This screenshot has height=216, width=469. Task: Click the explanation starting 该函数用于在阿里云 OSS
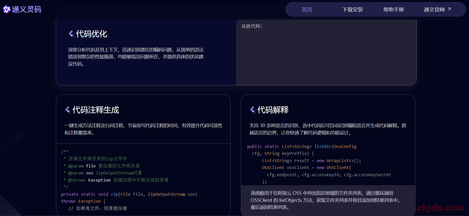[x=326, y=200]
